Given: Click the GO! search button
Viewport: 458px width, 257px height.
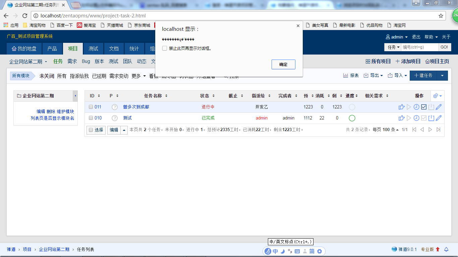Looking at the screenshot, I should [x=444, y=47].
